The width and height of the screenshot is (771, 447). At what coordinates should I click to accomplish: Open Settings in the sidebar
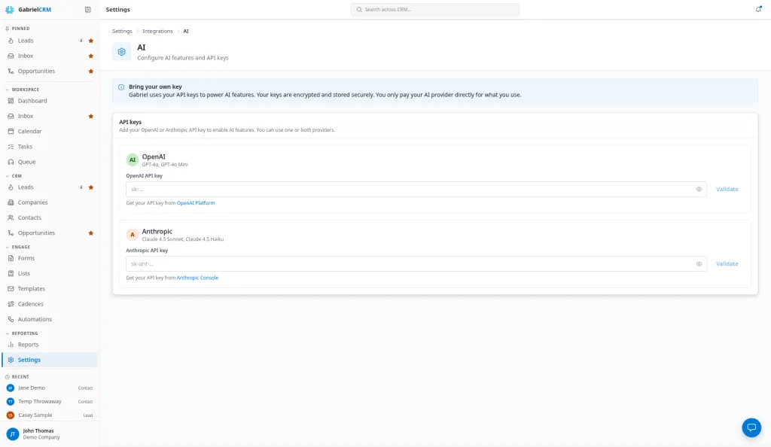pyautogui.click(x=49, y=360)
